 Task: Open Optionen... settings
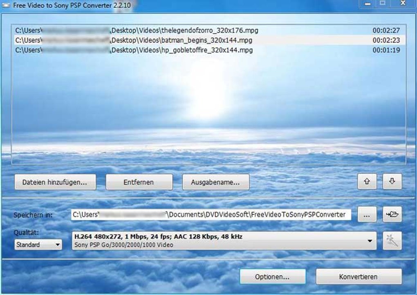point(273,277)
